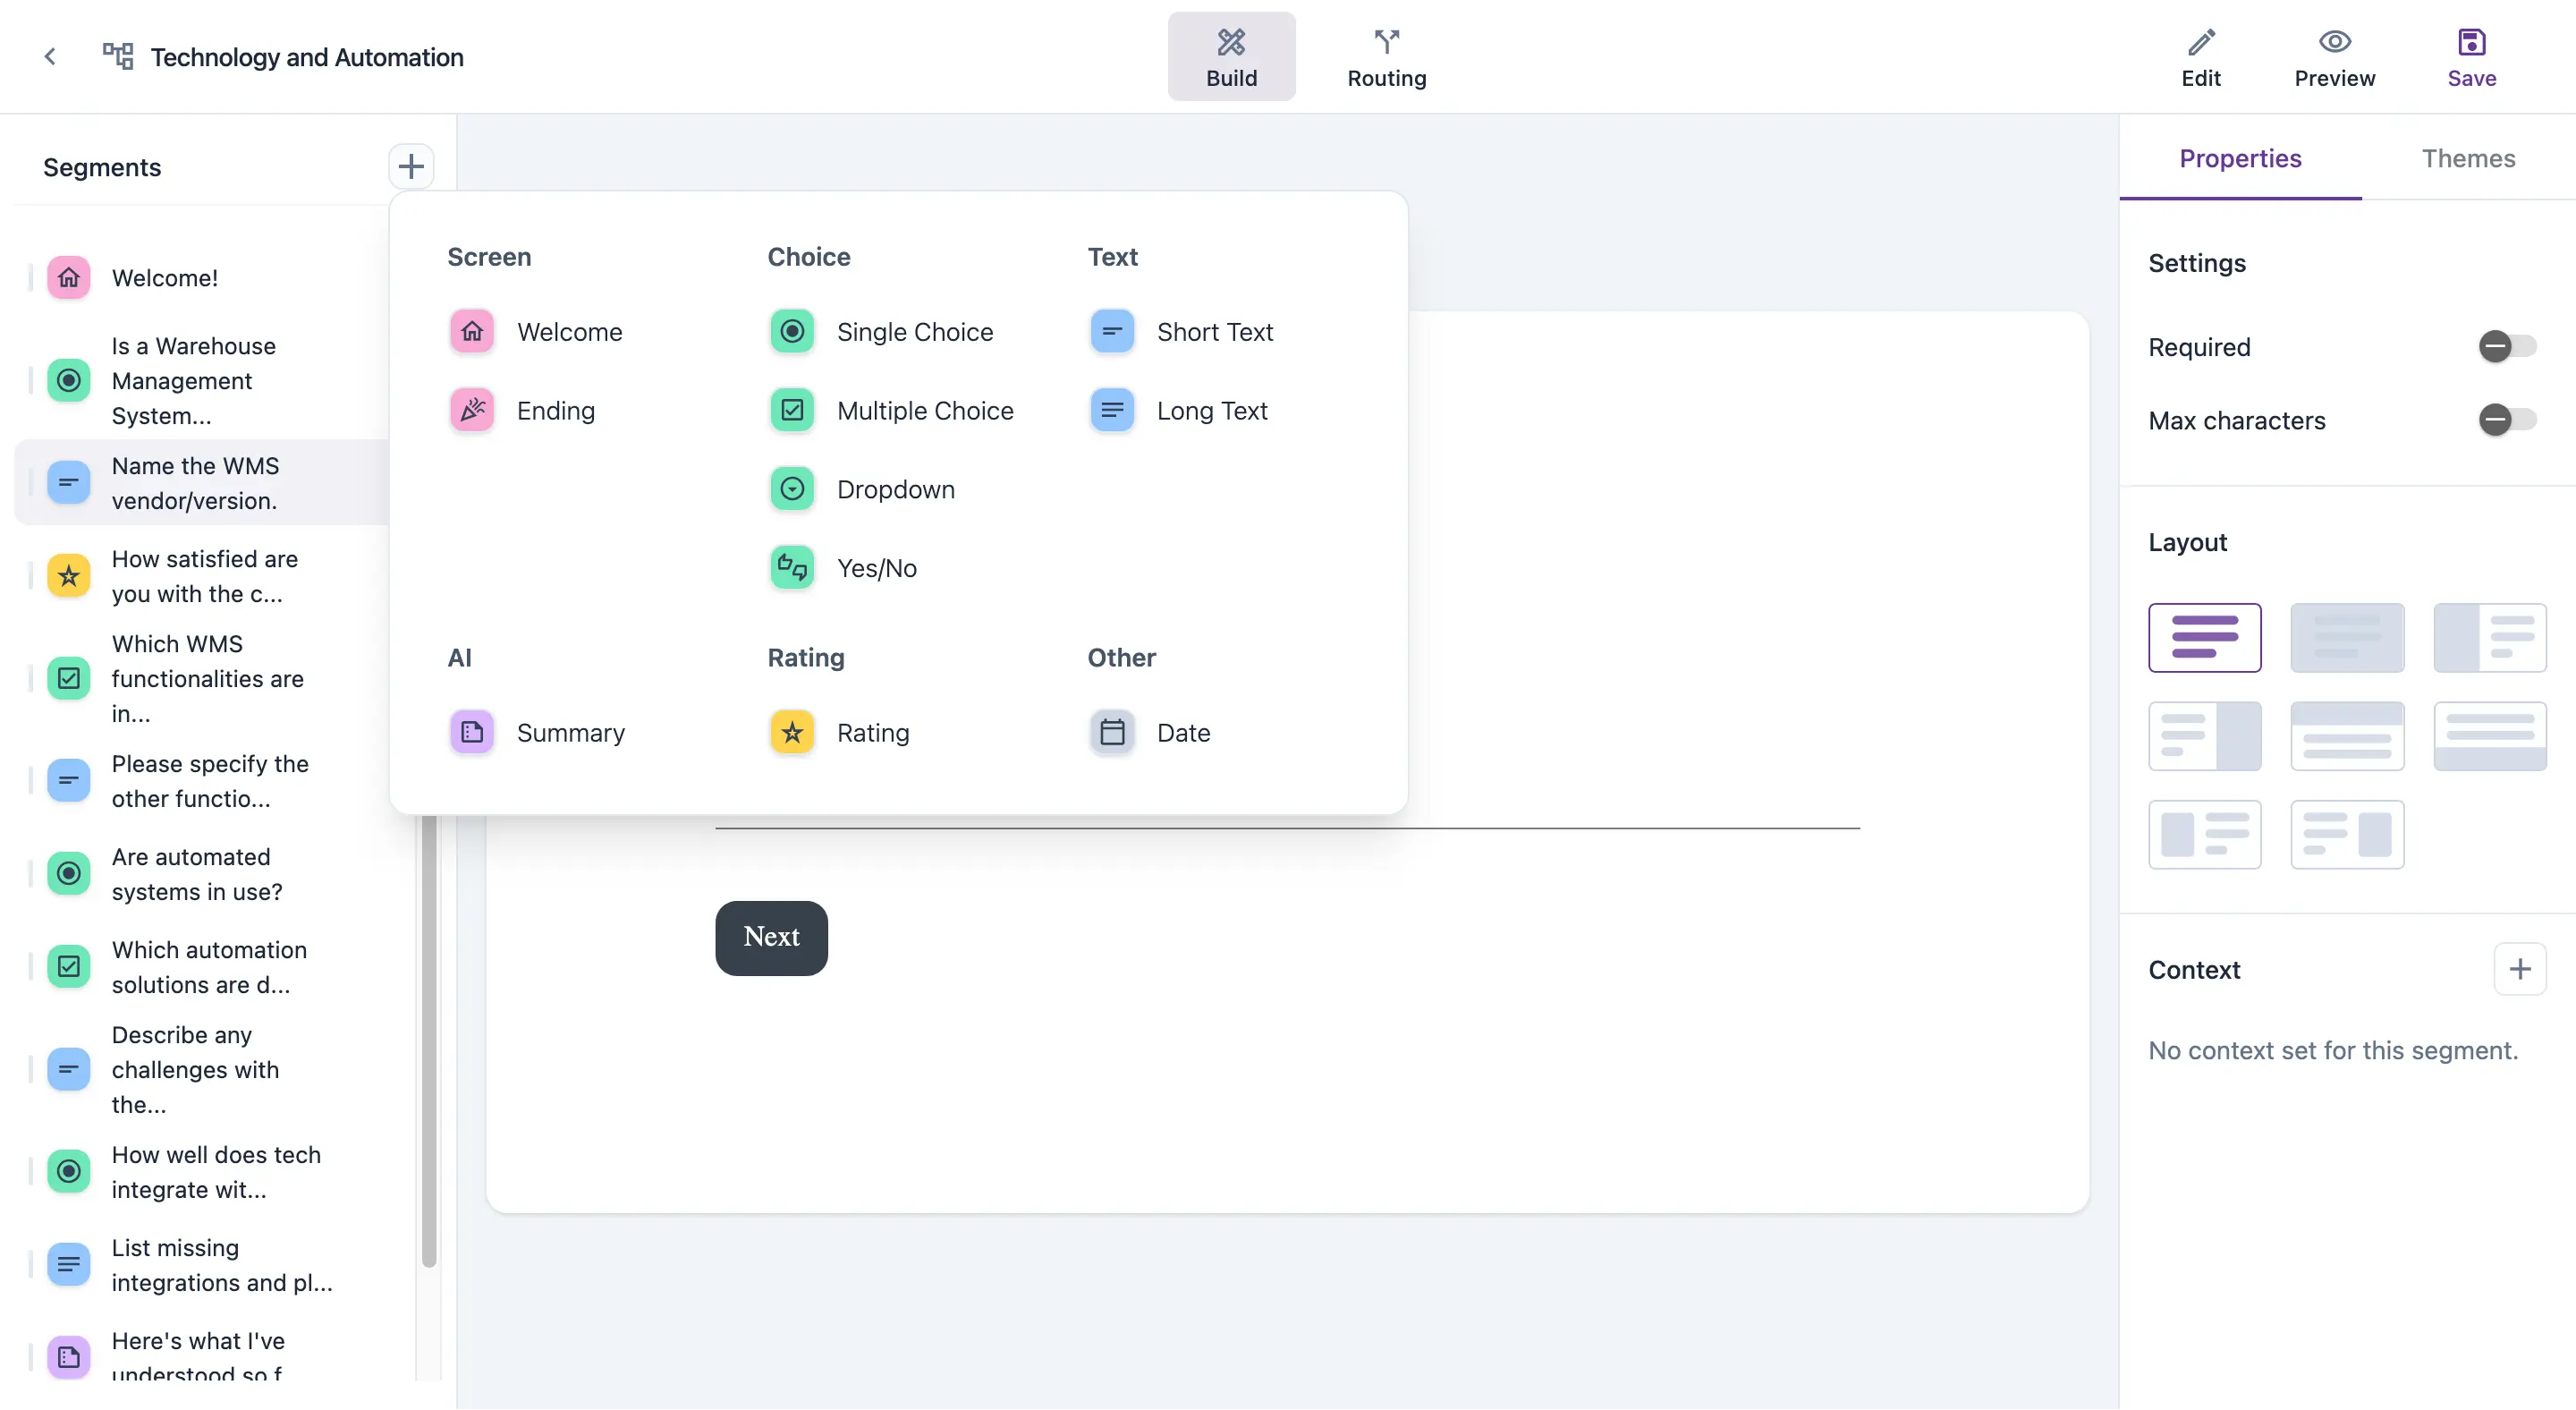2576x1410 pixels.
Task: Open the Welcome! segment in sidebar
Action: coord(200,278)
